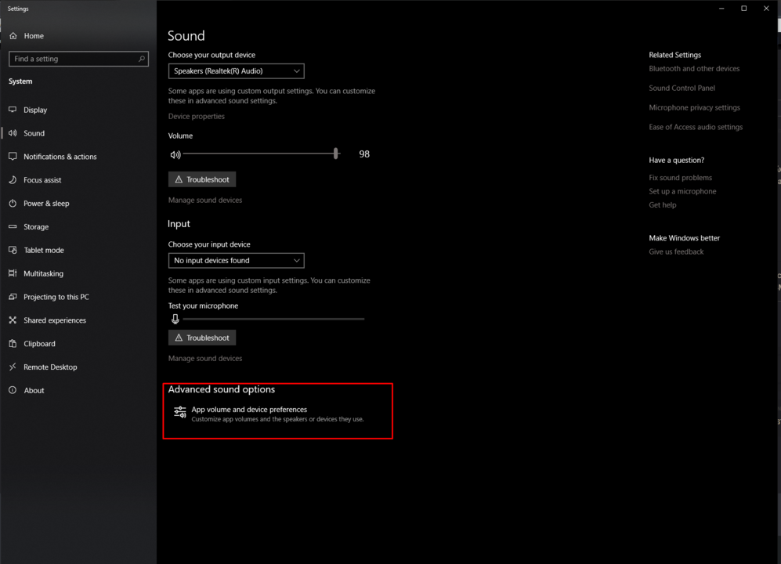This screenshot has height=564, width=781.
Task: Click the microphone test icon
Action: 175,319
